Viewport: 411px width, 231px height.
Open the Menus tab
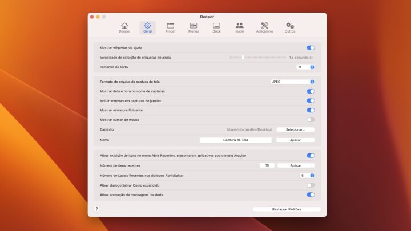click(194, 27)
